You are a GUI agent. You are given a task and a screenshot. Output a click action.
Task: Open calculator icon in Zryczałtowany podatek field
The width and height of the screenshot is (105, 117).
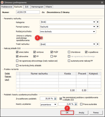(55, 99)
